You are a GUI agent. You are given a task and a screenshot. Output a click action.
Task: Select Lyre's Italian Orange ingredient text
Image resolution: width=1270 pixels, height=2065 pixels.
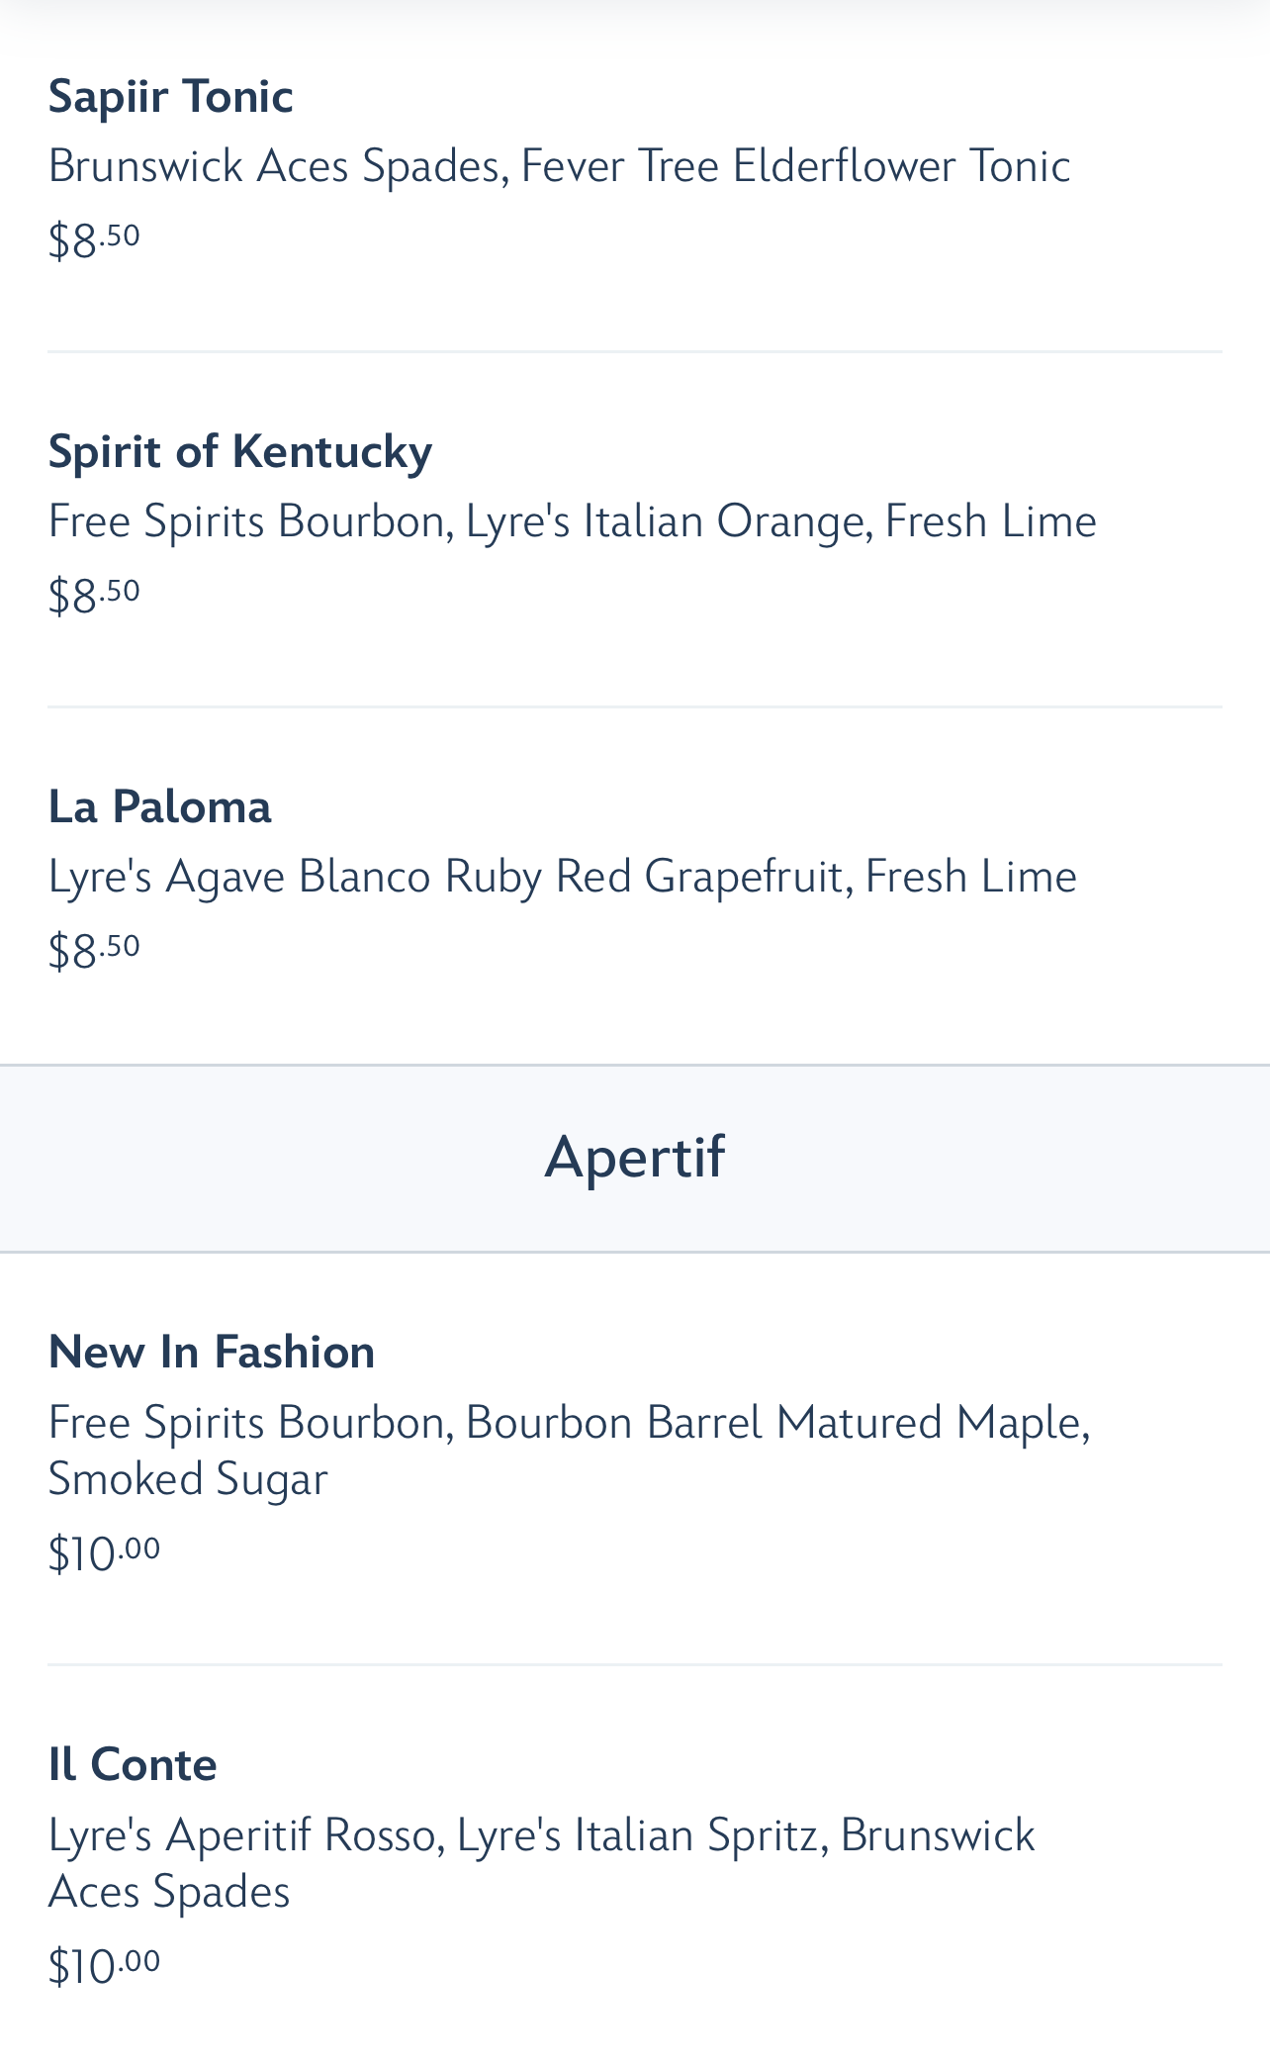[x=665, y=521]
